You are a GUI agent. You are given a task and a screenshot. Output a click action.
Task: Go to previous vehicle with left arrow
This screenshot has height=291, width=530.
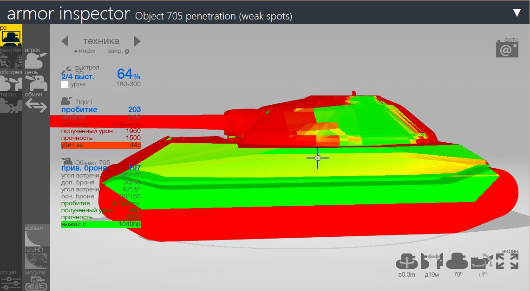(x=65, y=41)
